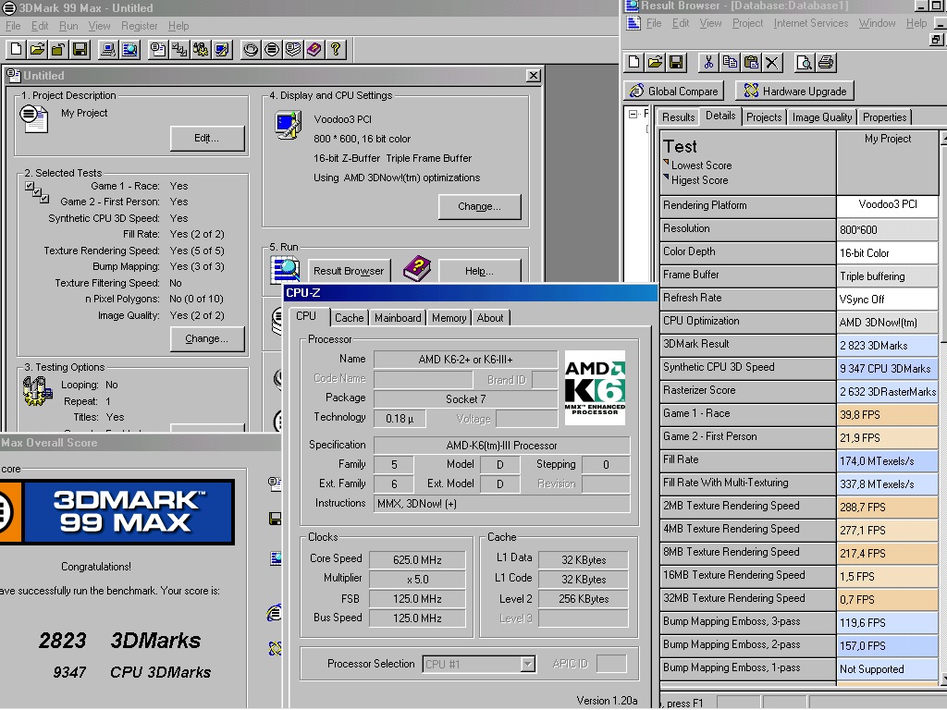Open the Project menu in Result Browser
This screenshot has height=710, width=947.
(x=747, y=23)
